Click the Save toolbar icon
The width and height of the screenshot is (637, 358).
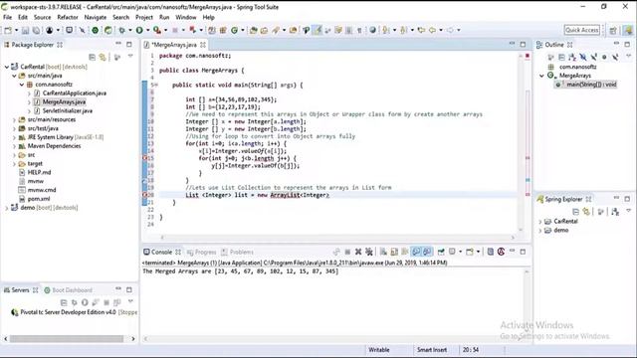click(x=25, y=30)
